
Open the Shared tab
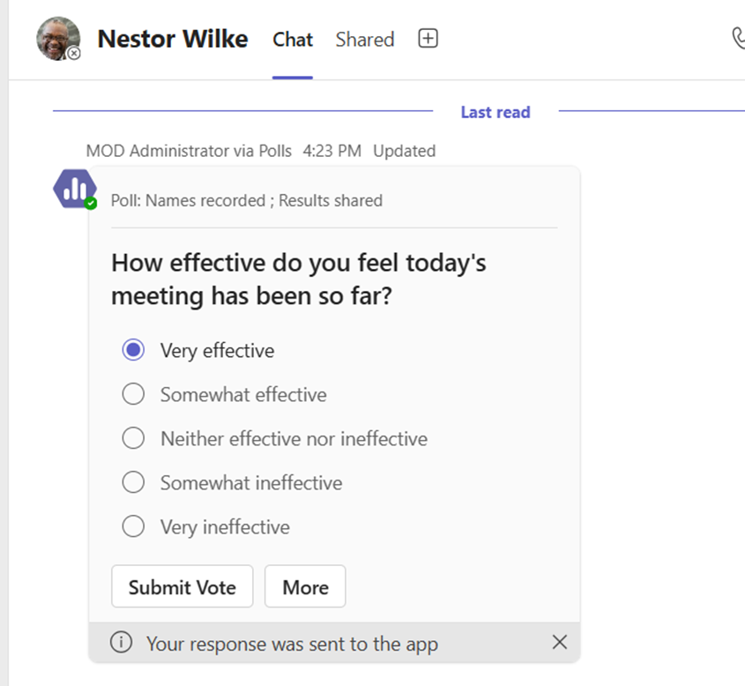(364, 40)
